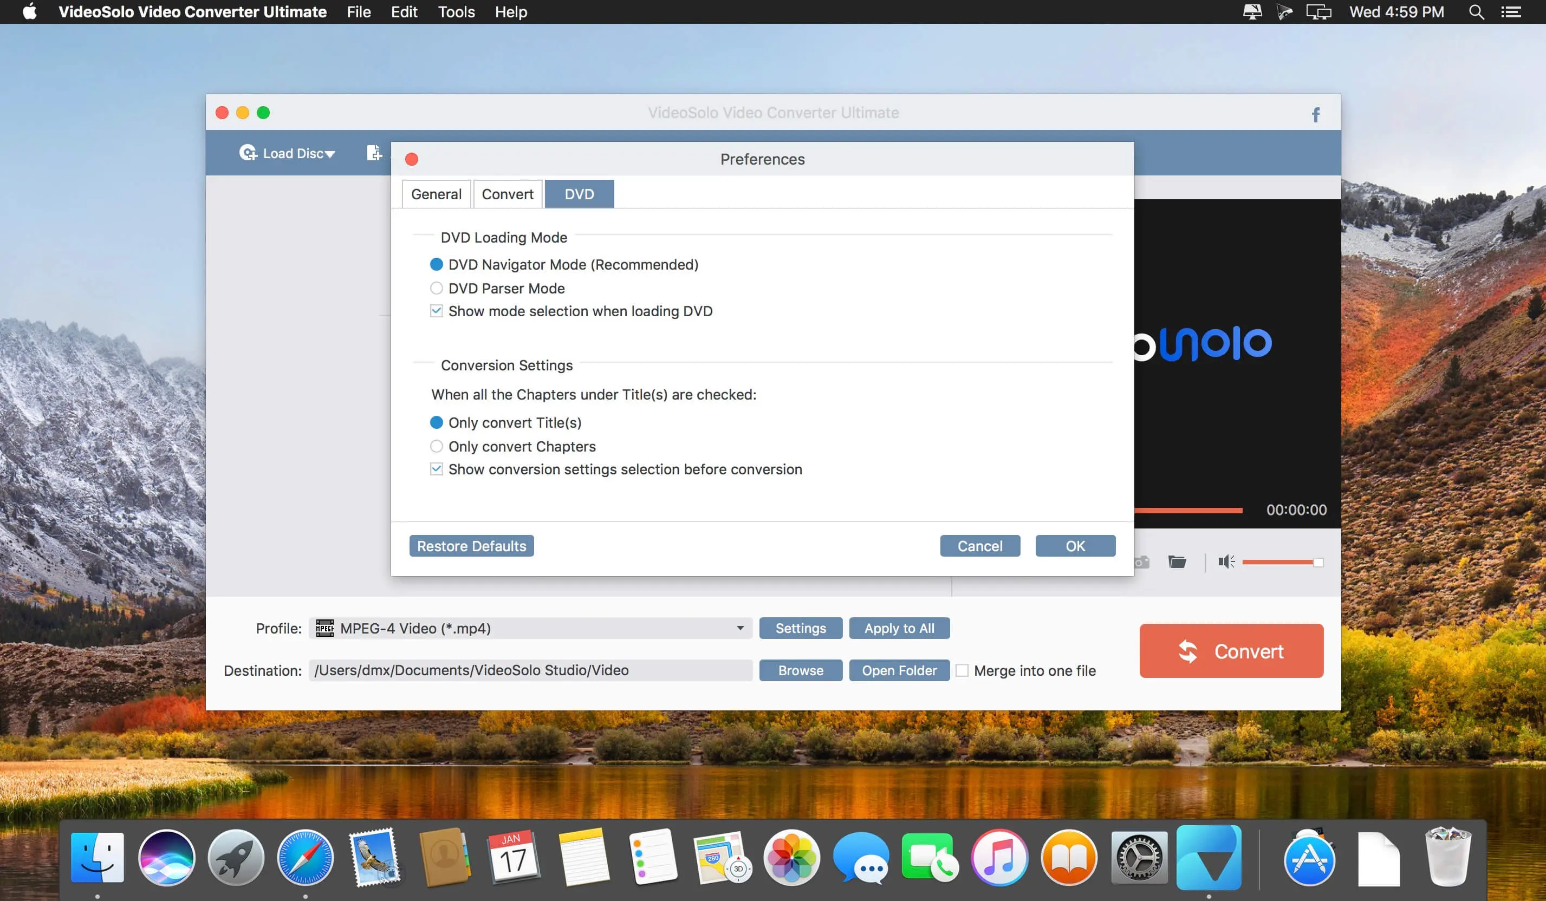
Task: Enter destination path input field
Action: point(529,669)
